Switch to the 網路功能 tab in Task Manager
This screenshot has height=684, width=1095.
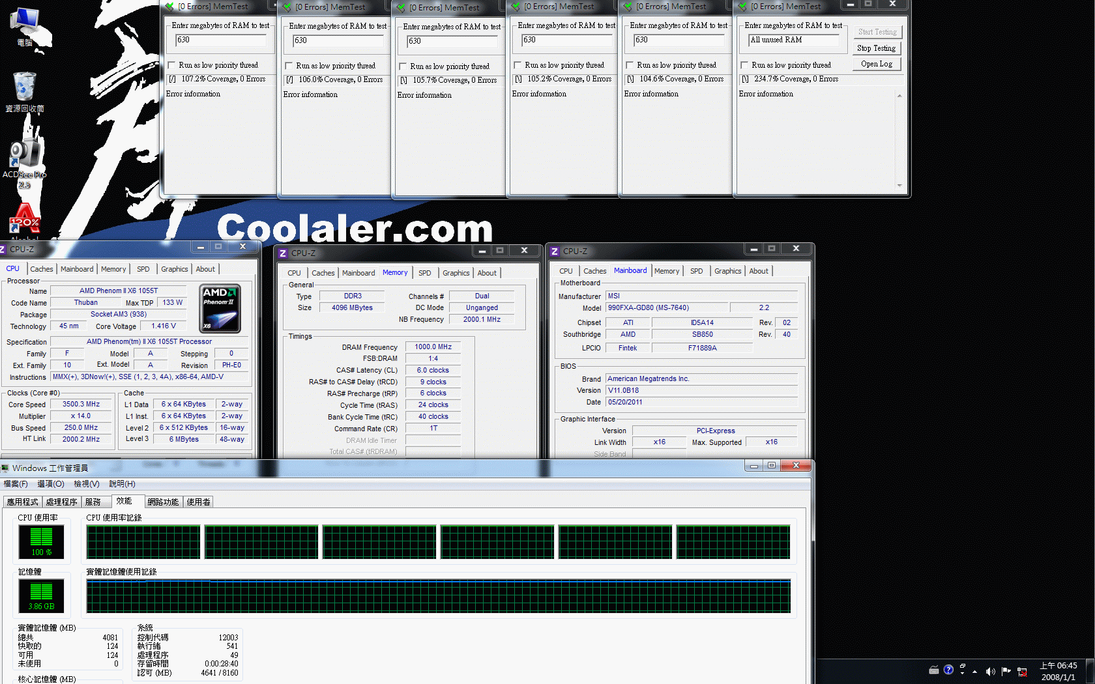pyautogui.click(x=163, y=502)
